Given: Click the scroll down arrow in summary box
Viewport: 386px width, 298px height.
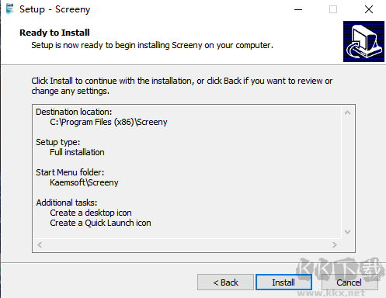Looking at the screenshot, I should pos(348,231).
